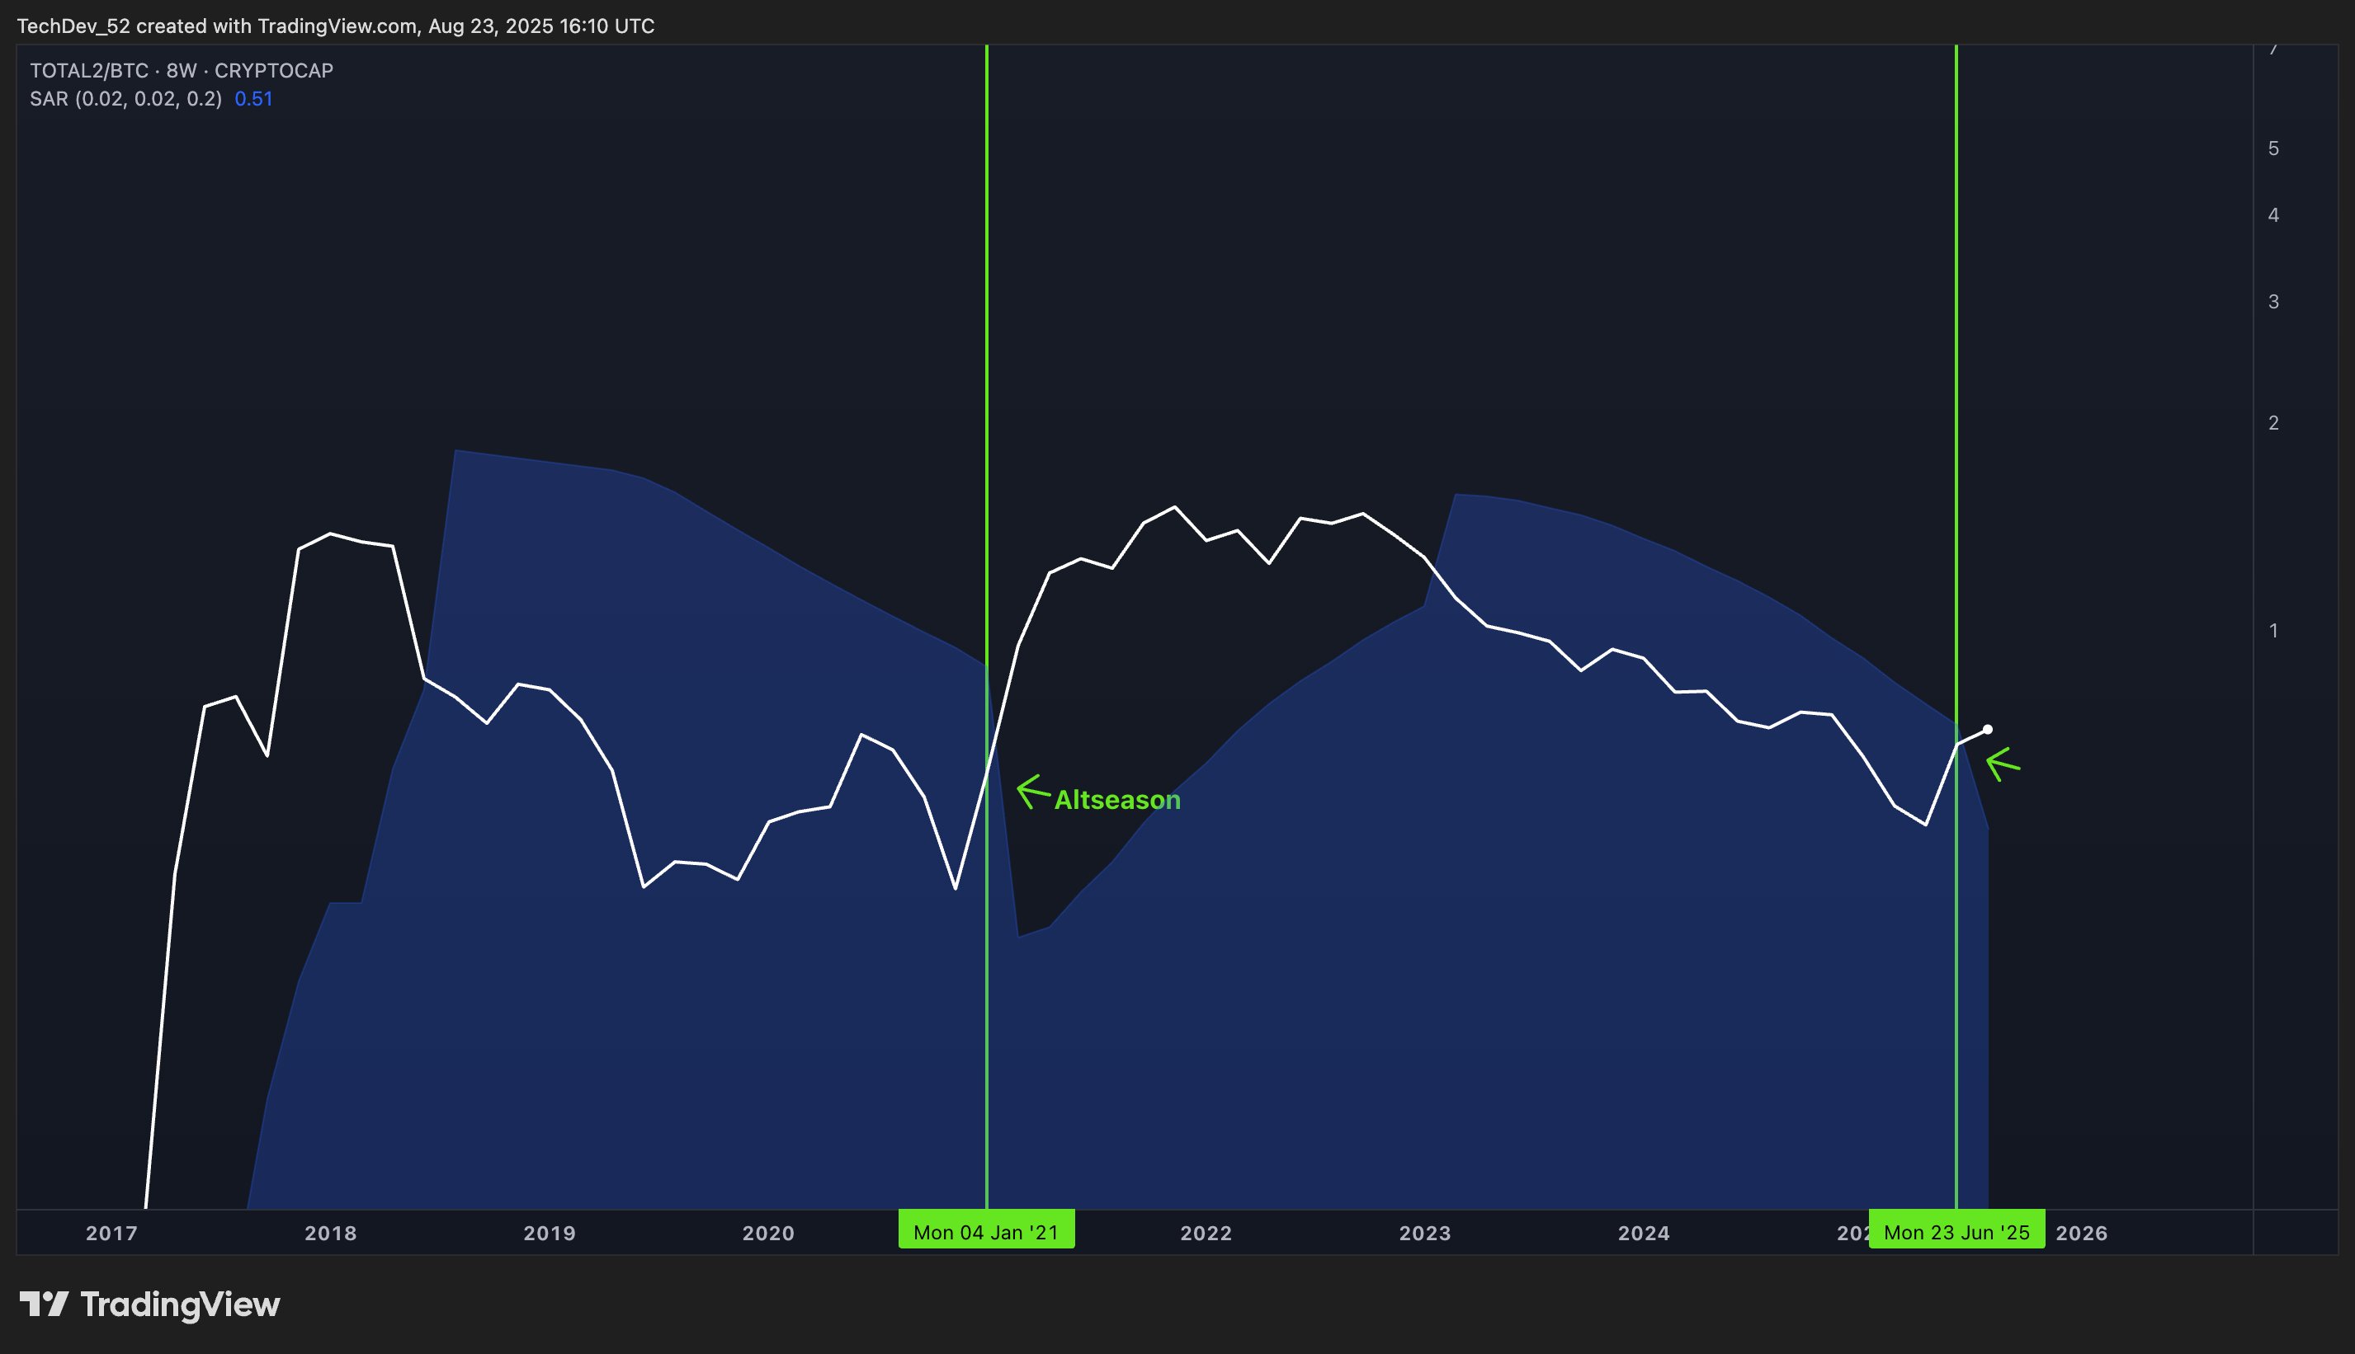Click the green arrow next to Altseason

[x=1032, y=792]
